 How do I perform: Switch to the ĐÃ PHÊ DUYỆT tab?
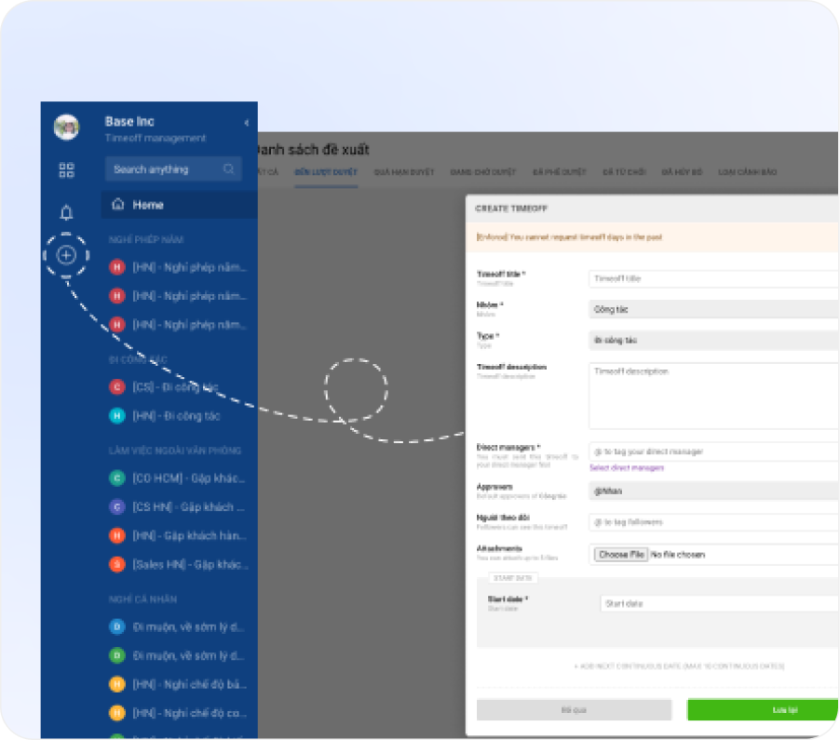point(560,172)
